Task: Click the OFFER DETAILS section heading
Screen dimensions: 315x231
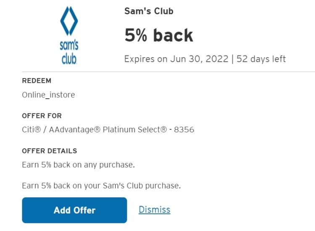Action: click(x=50, y=151)
